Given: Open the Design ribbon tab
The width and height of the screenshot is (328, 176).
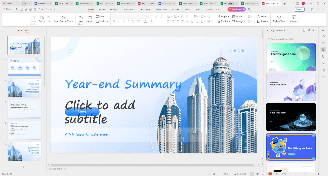Looking at the screenshot, I should pyautogui.click(x=114, y=10).
